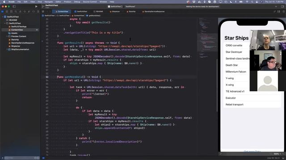Image resolution: width=286 pixels, height=160 pixels.
Task: Switch to the StarshipServiceResponse editor tab
Action: (x=153, y=12)
